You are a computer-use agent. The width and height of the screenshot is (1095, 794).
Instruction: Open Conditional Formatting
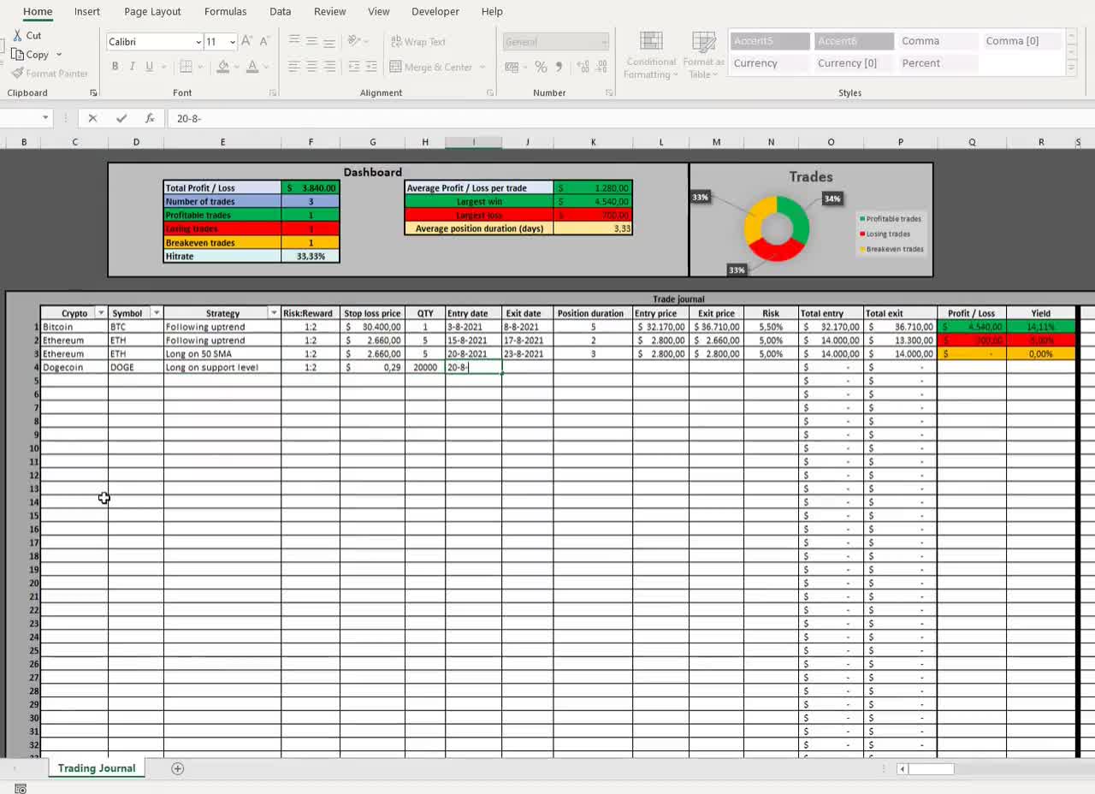click(650, 56)
